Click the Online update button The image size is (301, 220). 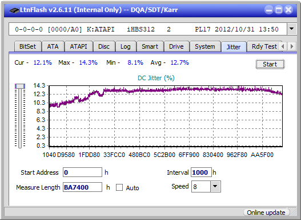click(266, 213)
